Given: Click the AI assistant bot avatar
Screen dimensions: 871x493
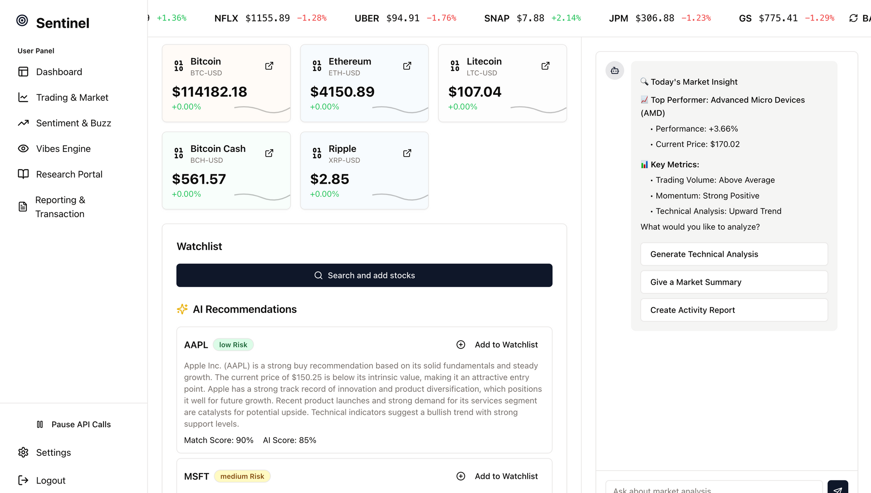Looking at the screenshot, I should point(615,71).
